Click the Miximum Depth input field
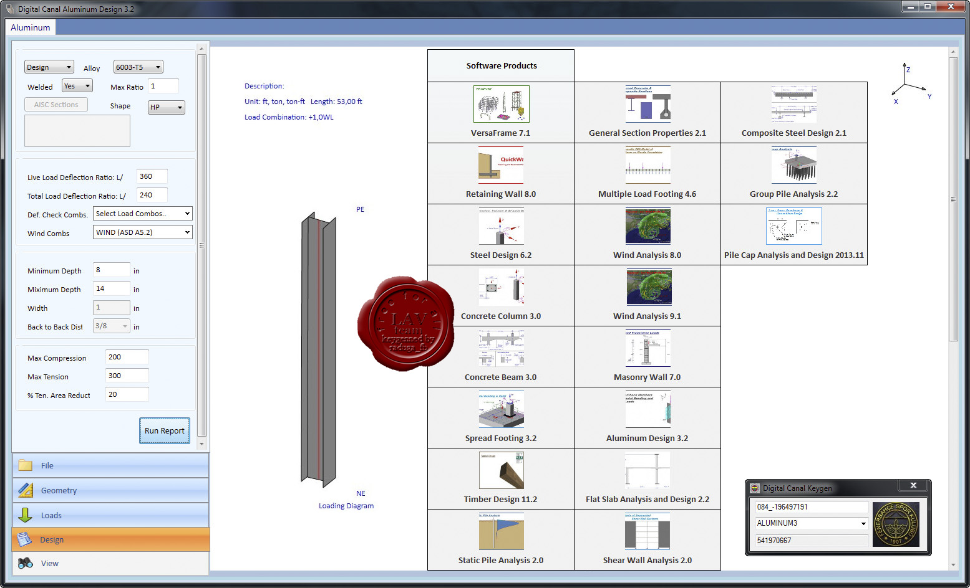970x588 pixels. (112, 288)
